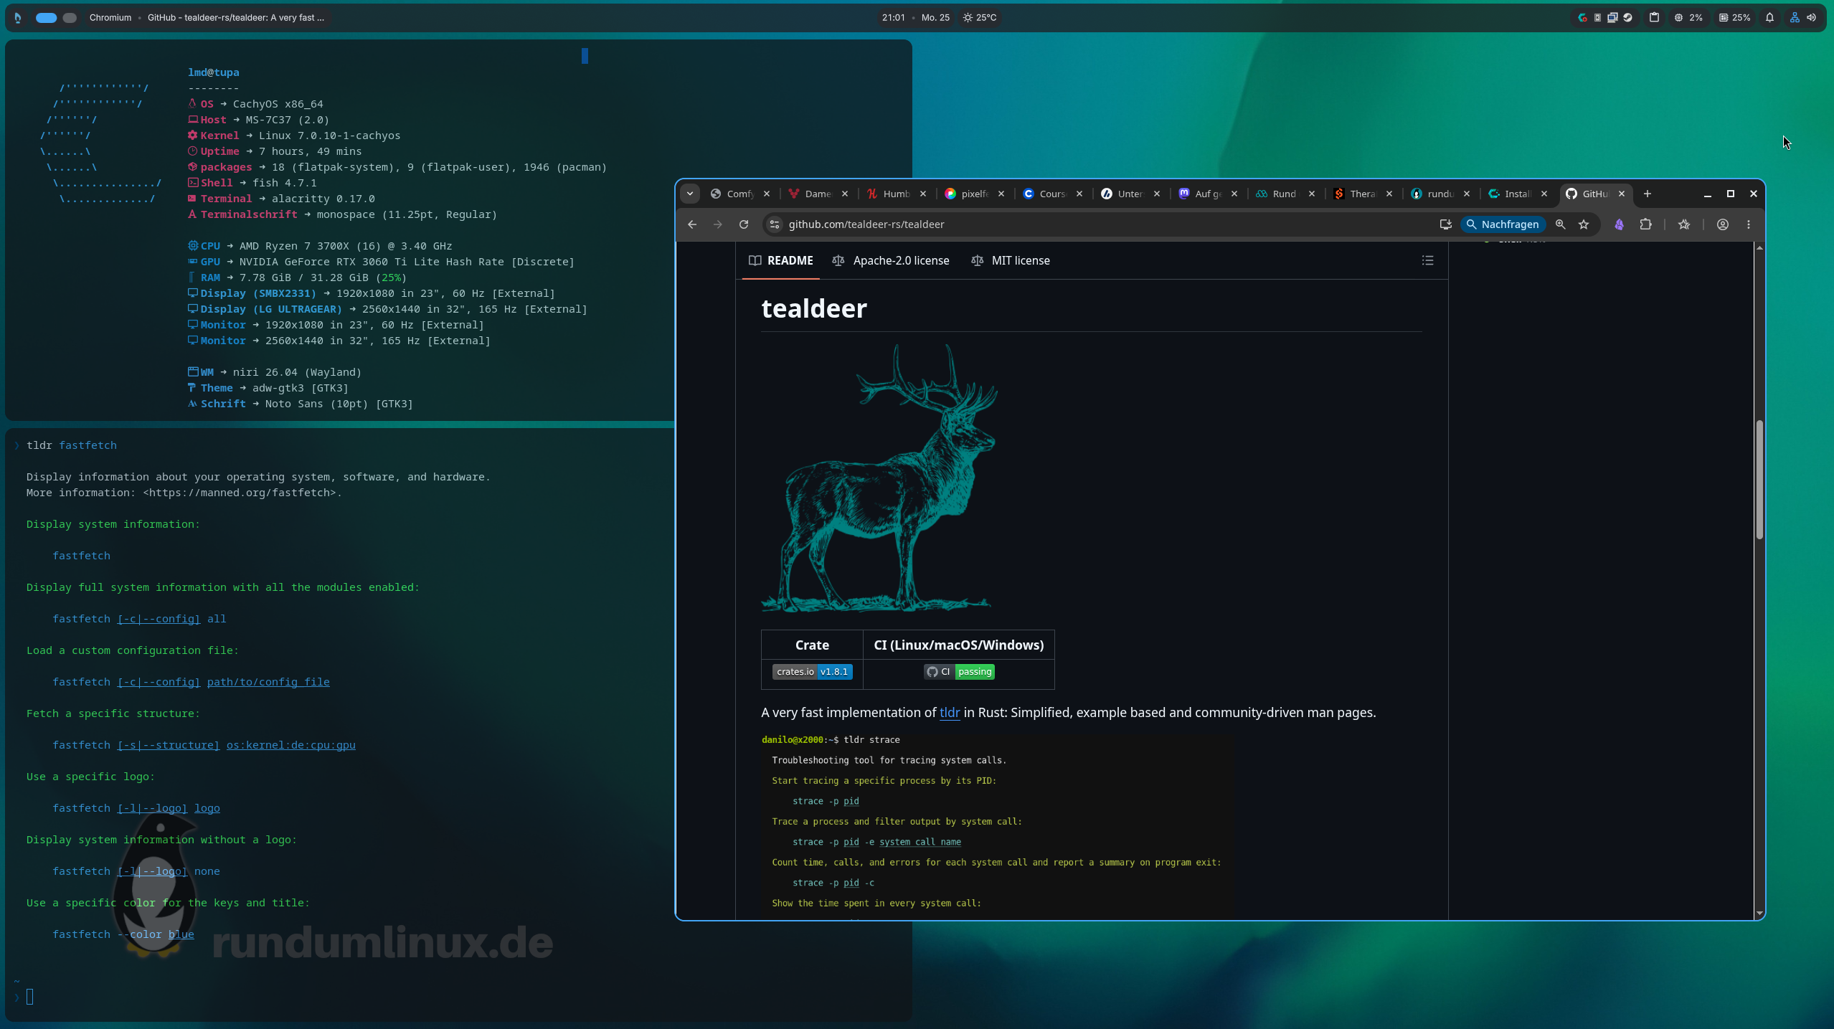Click "os:kernel:de:cpu:gpu" in terminal output
The height and width of the screenshot is (1029, 1834).
click(291, 745)
